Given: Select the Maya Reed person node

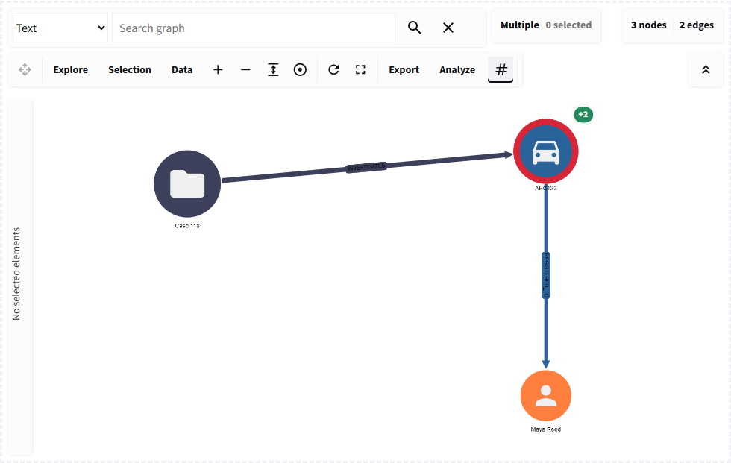Looking at the screenshot, I should [546, 396].
